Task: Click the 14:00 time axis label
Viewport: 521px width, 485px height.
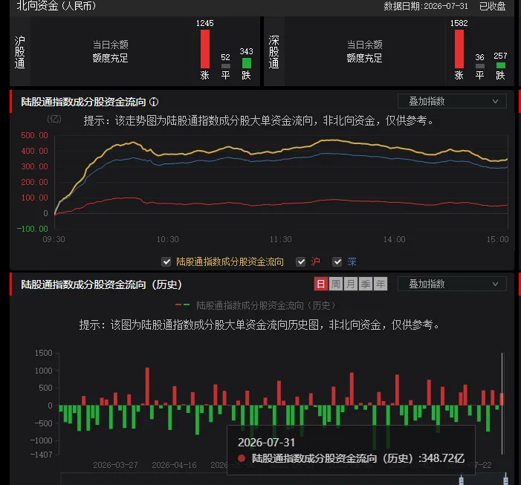Action: [394, 239]
